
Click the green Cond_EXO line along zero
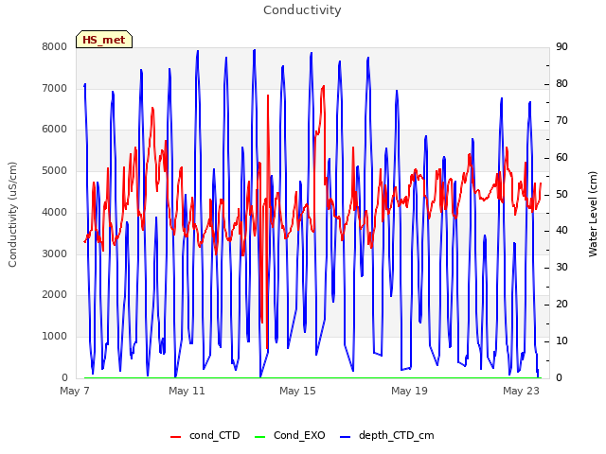tap(312, 377)
